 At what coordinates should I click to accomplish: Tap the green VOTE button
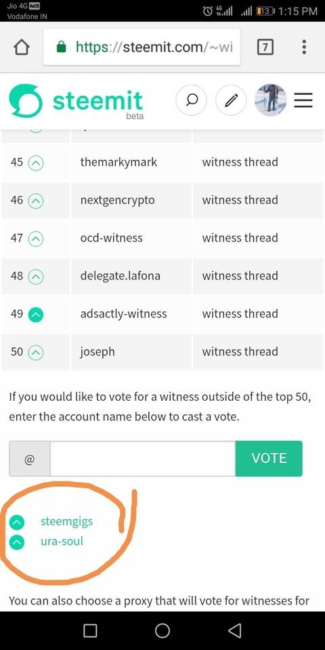[269, 458]
